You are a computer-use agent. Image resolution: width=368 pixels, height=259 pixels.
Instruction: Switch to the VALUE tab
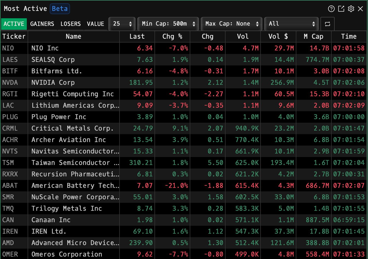click(x=95, y=24)
